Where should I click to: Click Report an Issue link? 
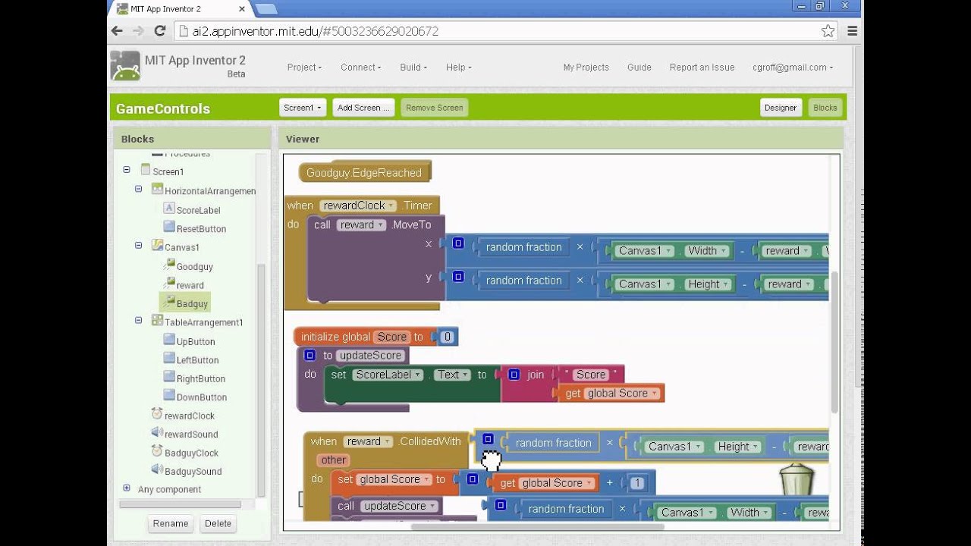pos(702,67)
